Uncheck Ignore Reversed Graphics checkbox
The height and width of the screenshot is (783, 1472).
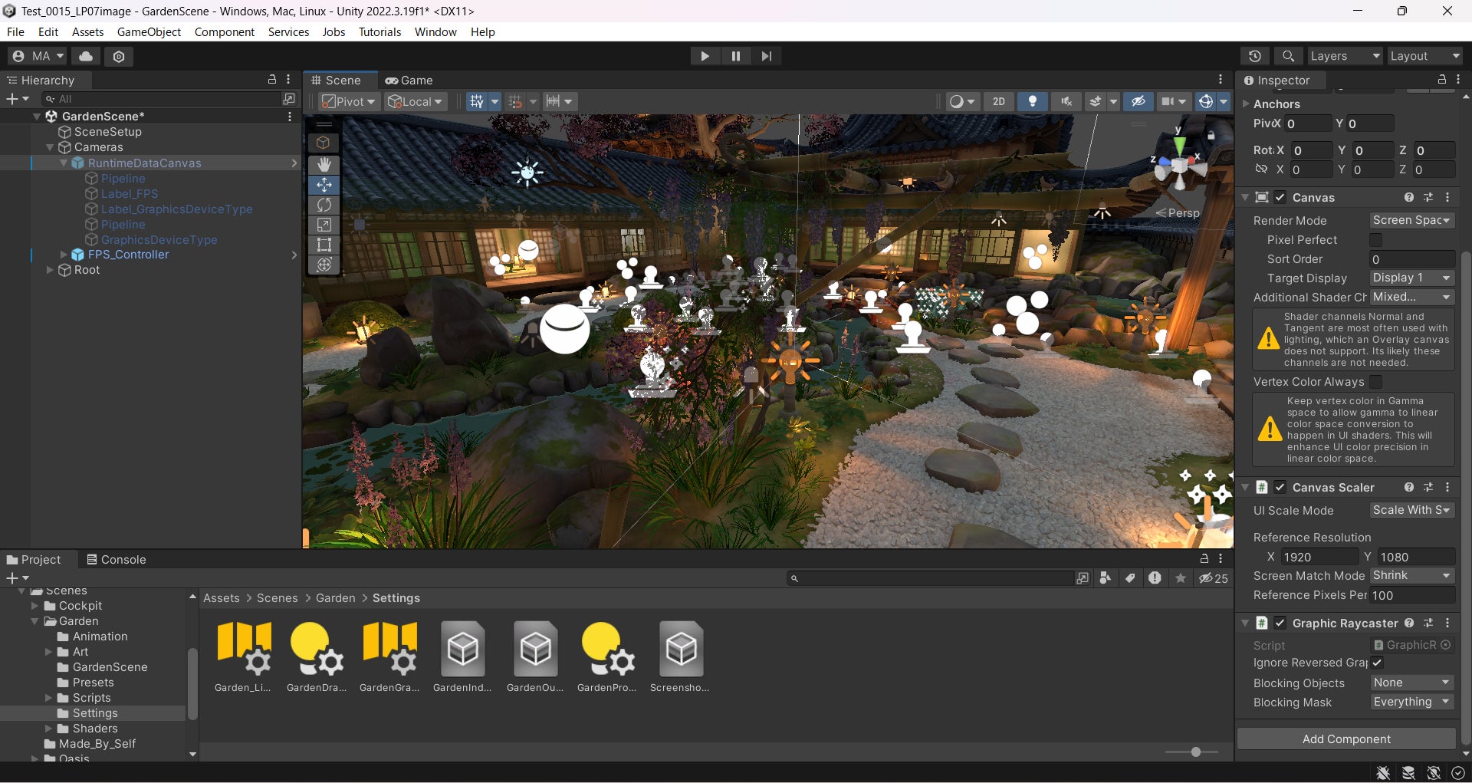point(1377,663)
